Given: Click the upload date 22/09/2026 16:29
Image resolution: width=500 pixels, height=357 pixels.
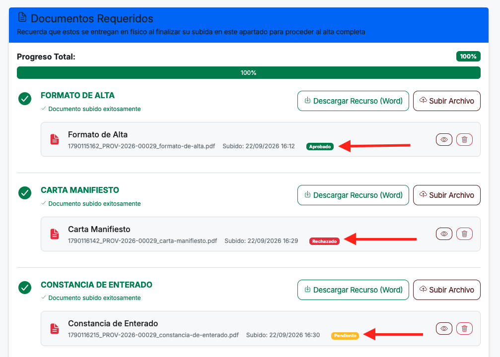Looking at the screenshot, I should (273, 241).
